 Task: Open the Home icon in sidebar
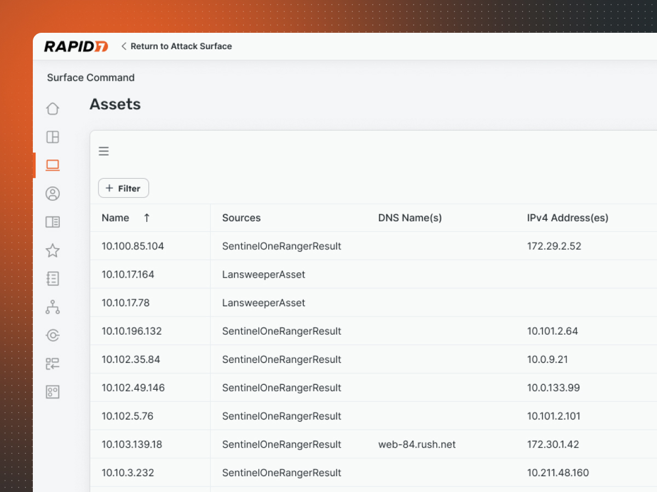click(x=53, y=109)
